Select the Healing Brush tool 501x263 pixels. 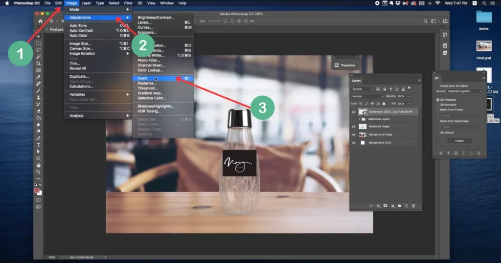38,84
